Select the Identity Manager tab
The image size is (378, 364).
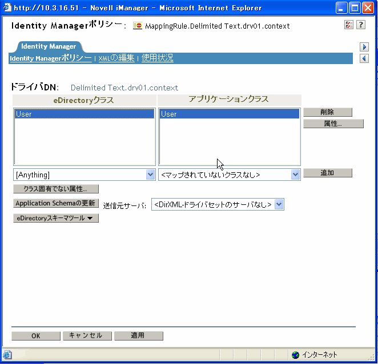(49, 46)
